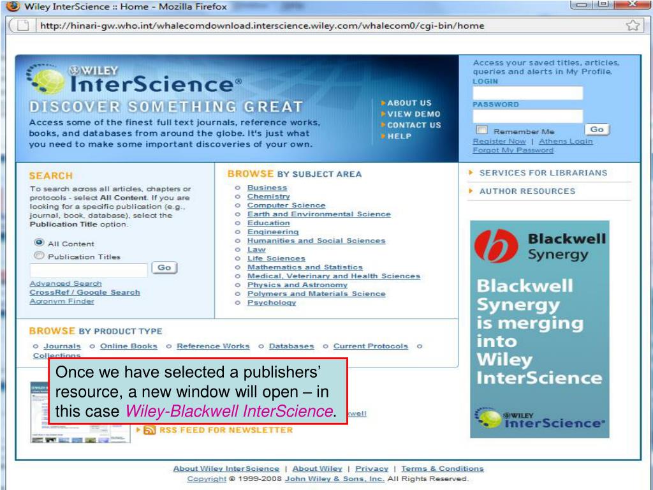Focus the Password text field
This screenshot has width=653, height=490.
(x=527, y=116)
